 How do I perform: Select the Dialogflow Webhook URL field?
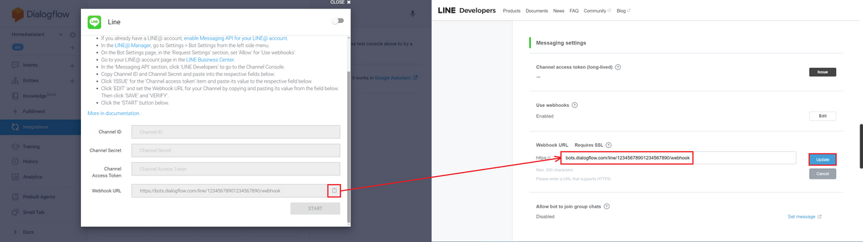pos(229,191)
